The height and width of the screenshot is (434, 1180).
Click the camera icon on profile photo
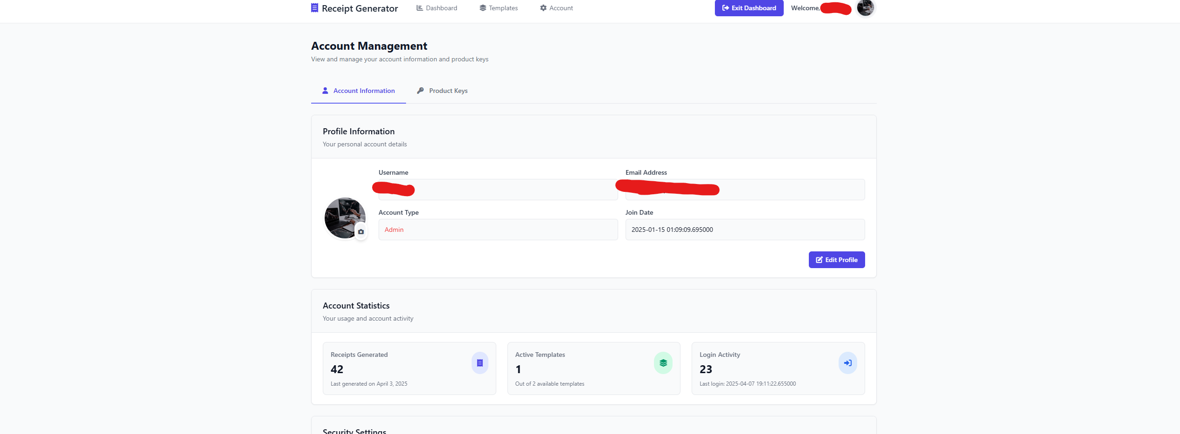tap(361, 231)
